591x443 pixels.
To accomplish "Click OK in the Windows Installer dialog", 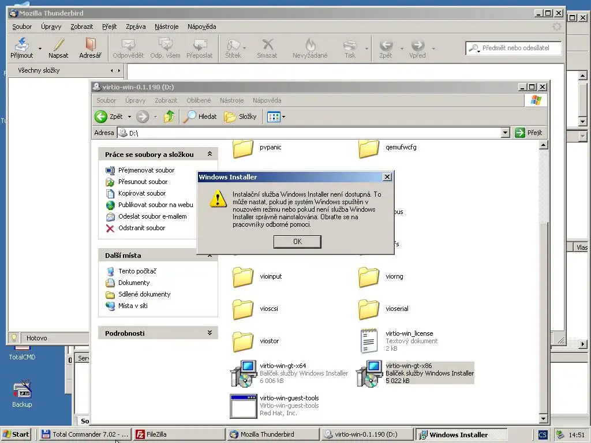I will tap(297, 242).
